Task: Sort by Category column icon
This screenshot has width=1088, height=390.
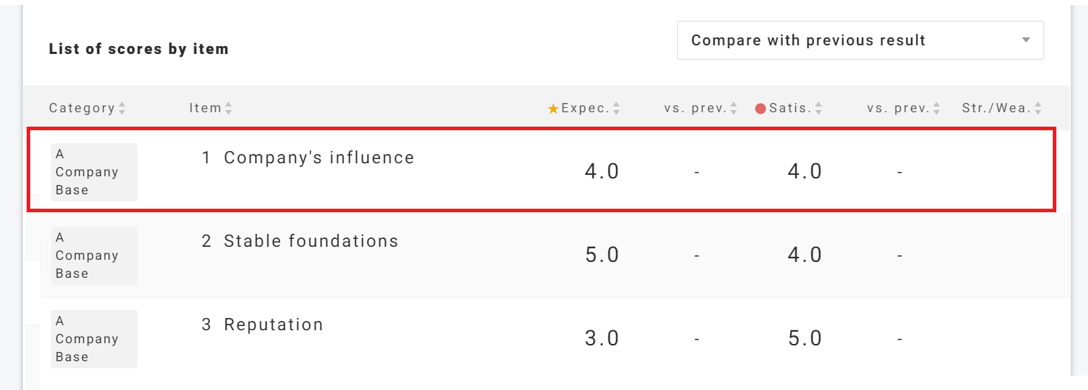Action: coord(122,109)
